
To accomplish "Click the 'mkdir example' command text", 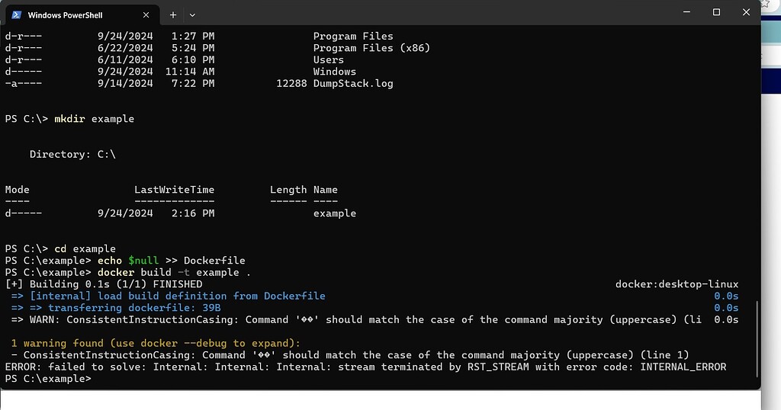I will 94,119.
